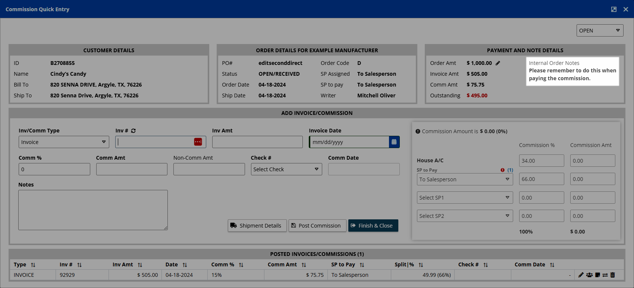Click the refresh icon next to Inv #
Screen dimensions: 634x288
tap(133, 131)
